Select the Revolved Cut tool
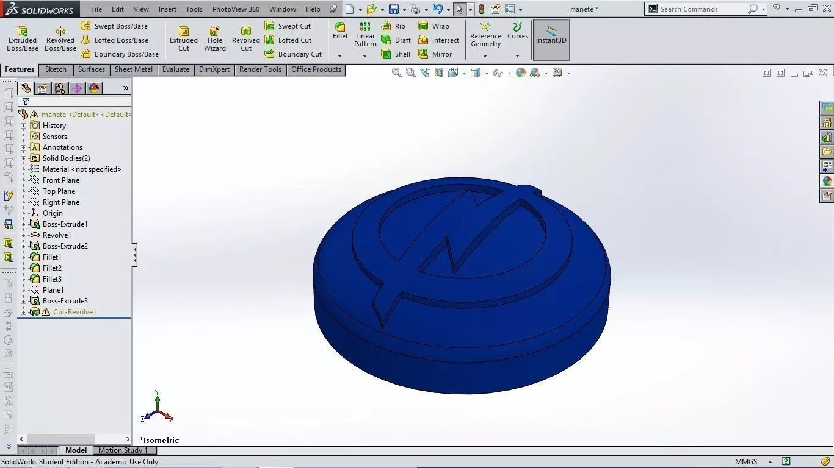Screen dimensions: 834x468 [x=246, y=39]
